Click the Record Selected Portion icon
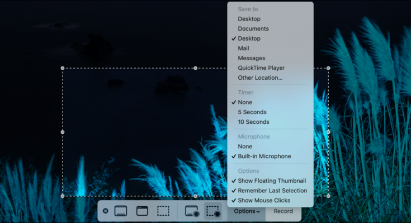 coord(213,211)
